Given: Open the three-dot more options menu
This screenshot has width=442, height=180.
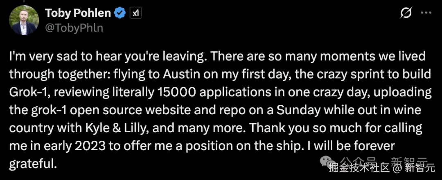Looking at the screenshot, I should click(x=426, y=13).
